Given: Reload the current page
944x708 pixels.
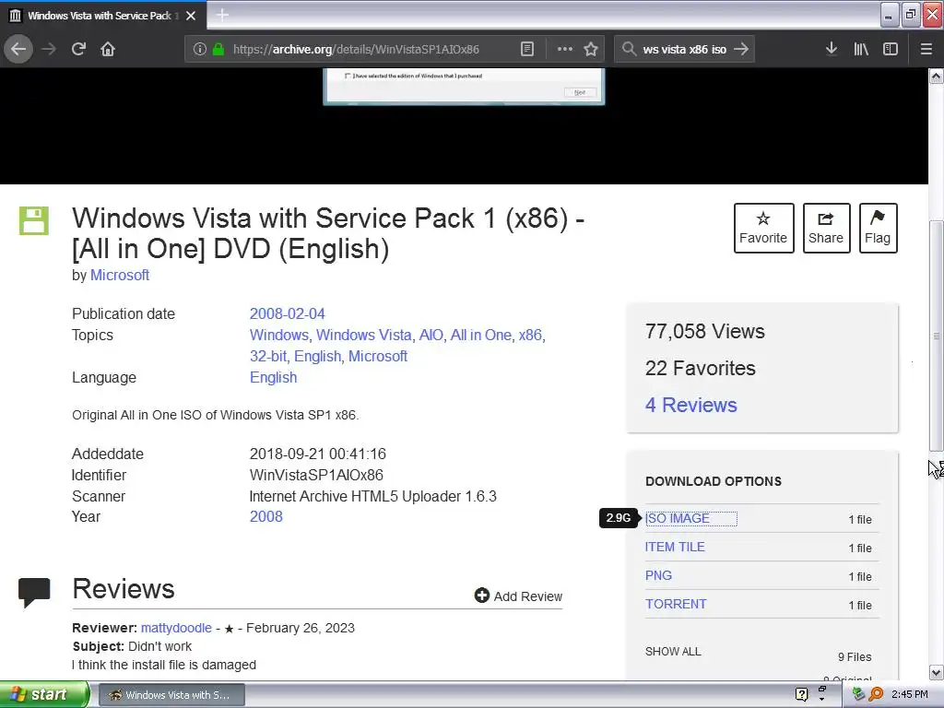Looking at the screenshot, I should (78, 50).
